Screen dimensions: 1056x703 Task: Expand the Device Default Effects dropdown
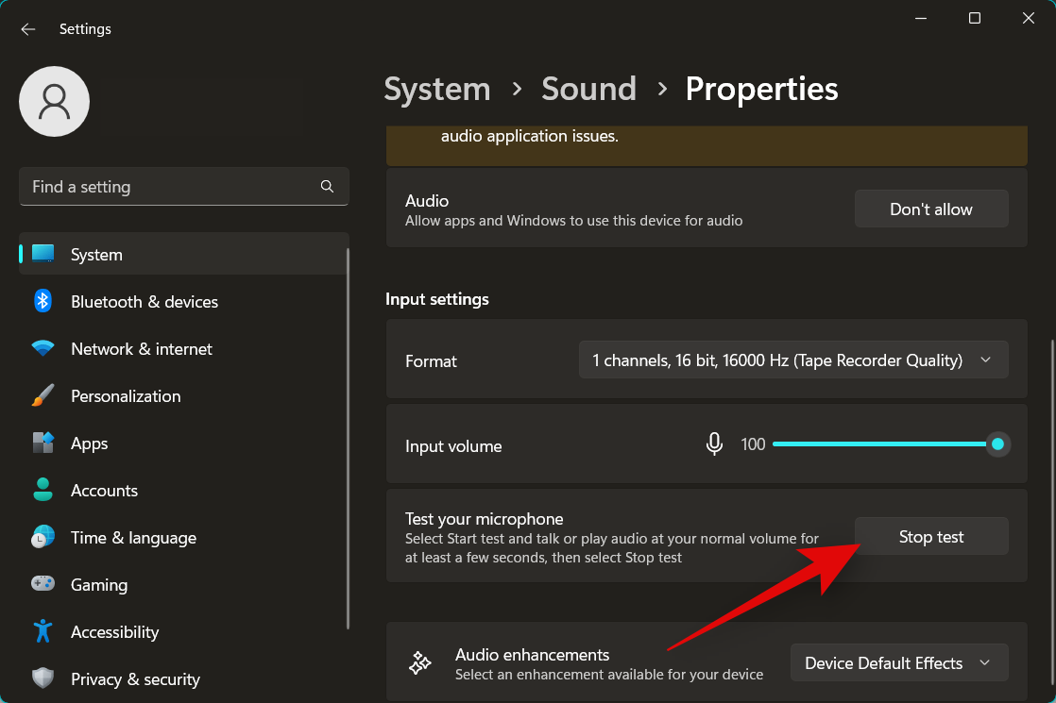(x=898, y=663)
